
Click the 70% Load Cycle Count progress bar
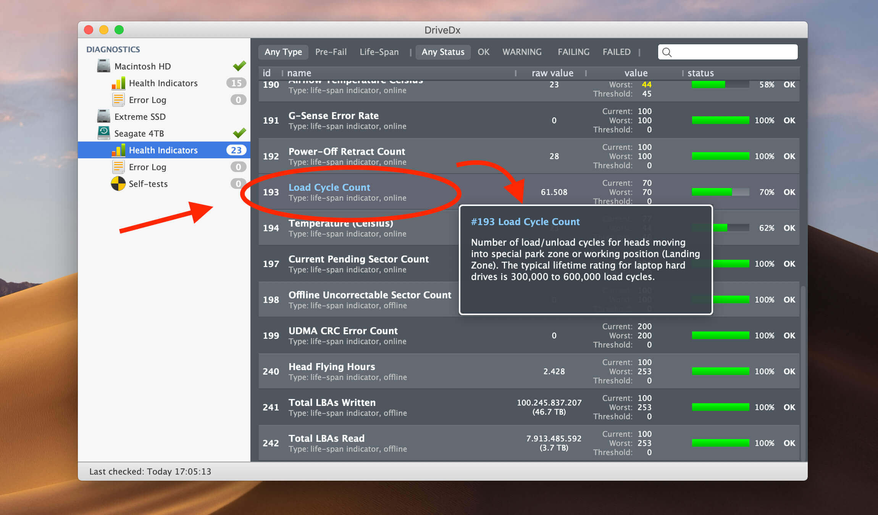click(720, 192)
